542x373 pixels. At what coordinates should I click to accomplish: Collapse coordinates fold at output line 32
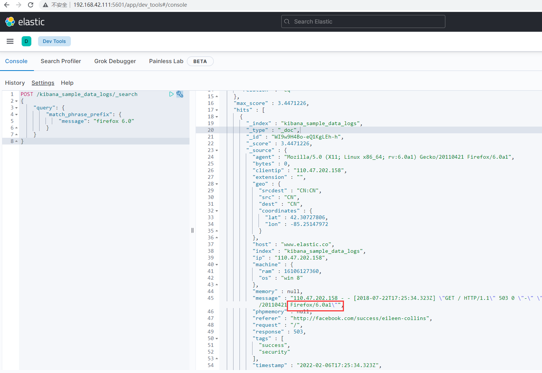(x=217, y=211)
